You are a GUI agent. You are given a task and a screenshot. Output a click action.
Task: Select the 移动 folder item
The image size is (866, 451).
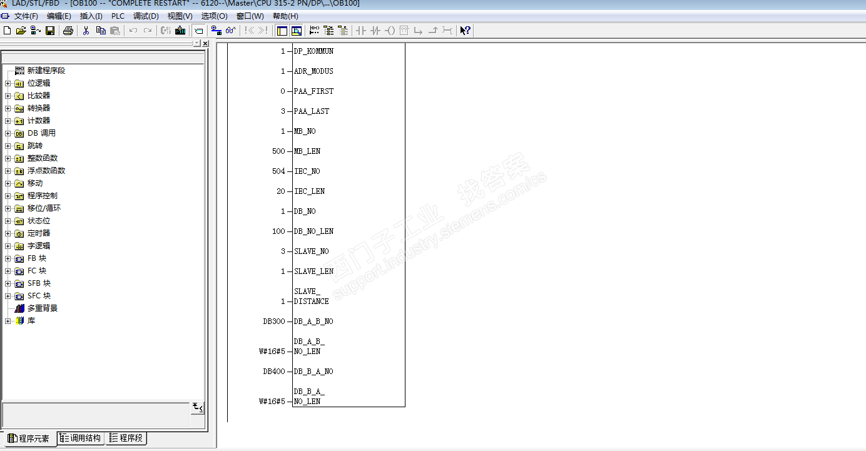point(35,183)
